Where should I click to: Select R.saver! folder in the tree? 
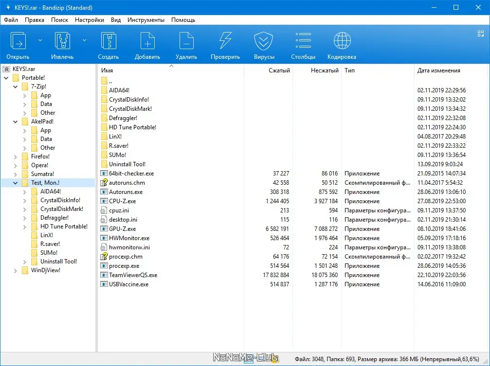coord(50,244)
